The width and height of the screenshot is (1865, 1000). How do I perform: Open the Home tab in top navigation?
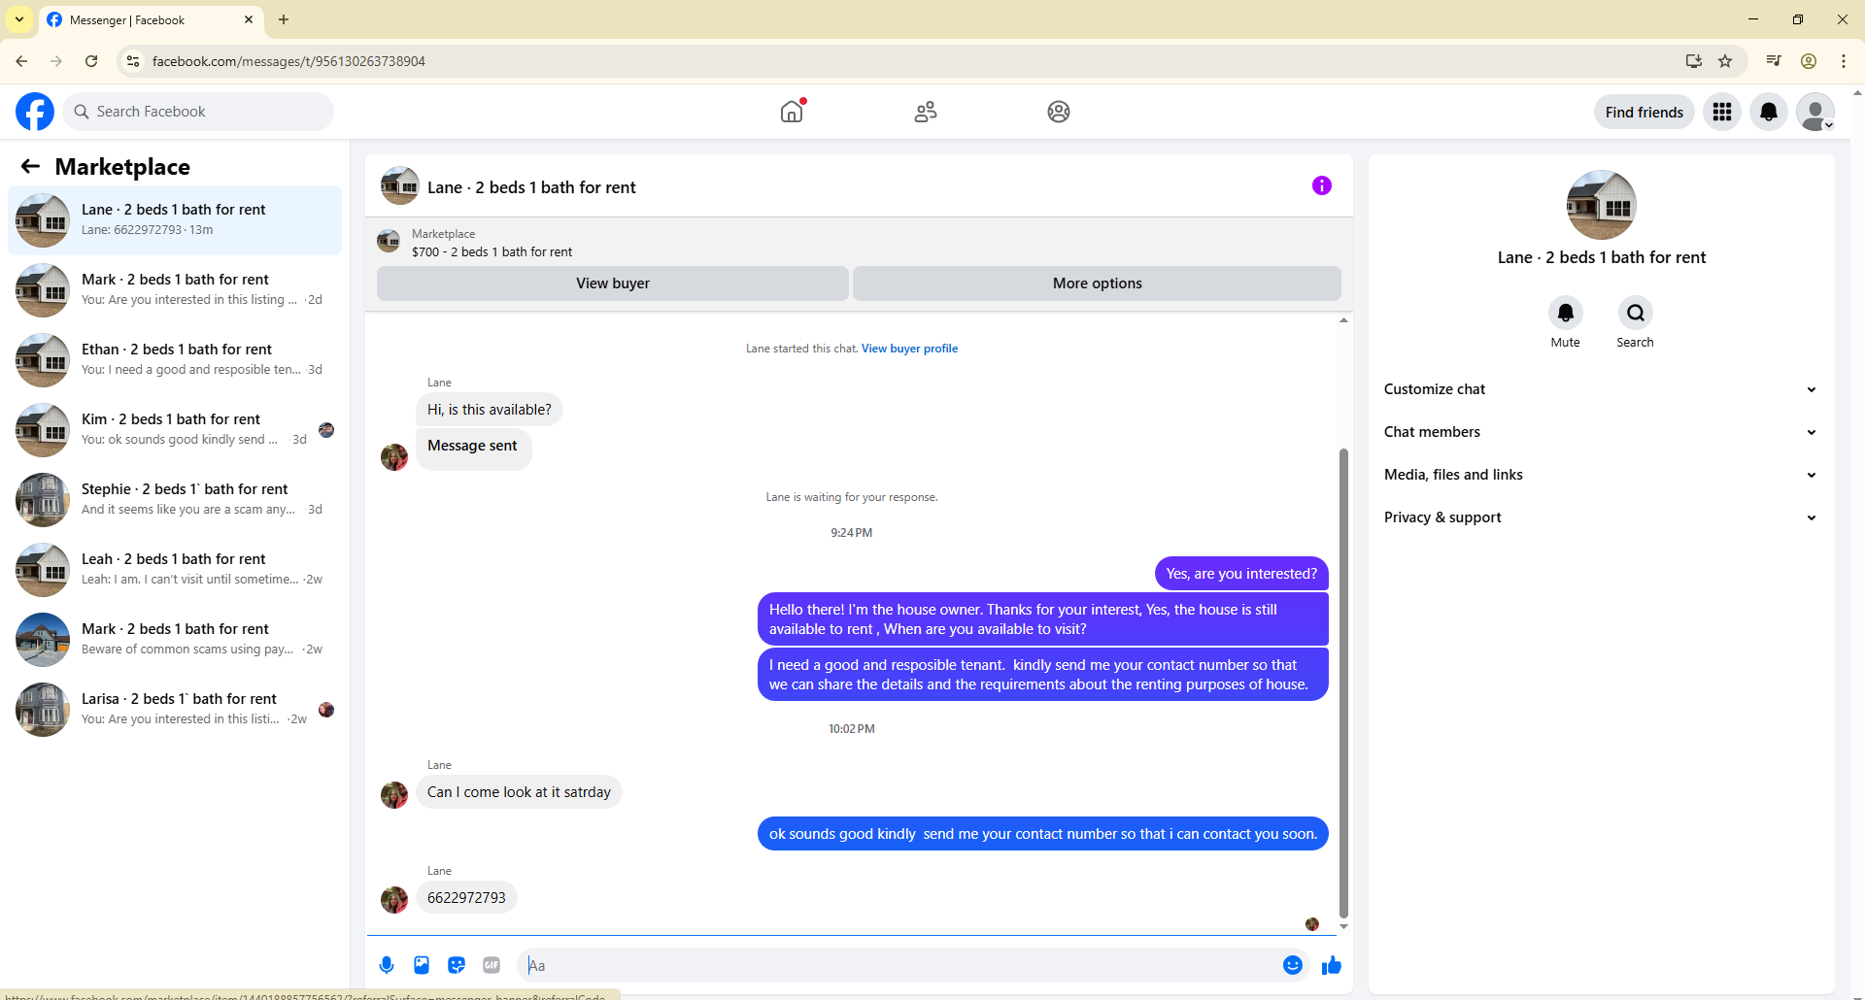[793, 112]
